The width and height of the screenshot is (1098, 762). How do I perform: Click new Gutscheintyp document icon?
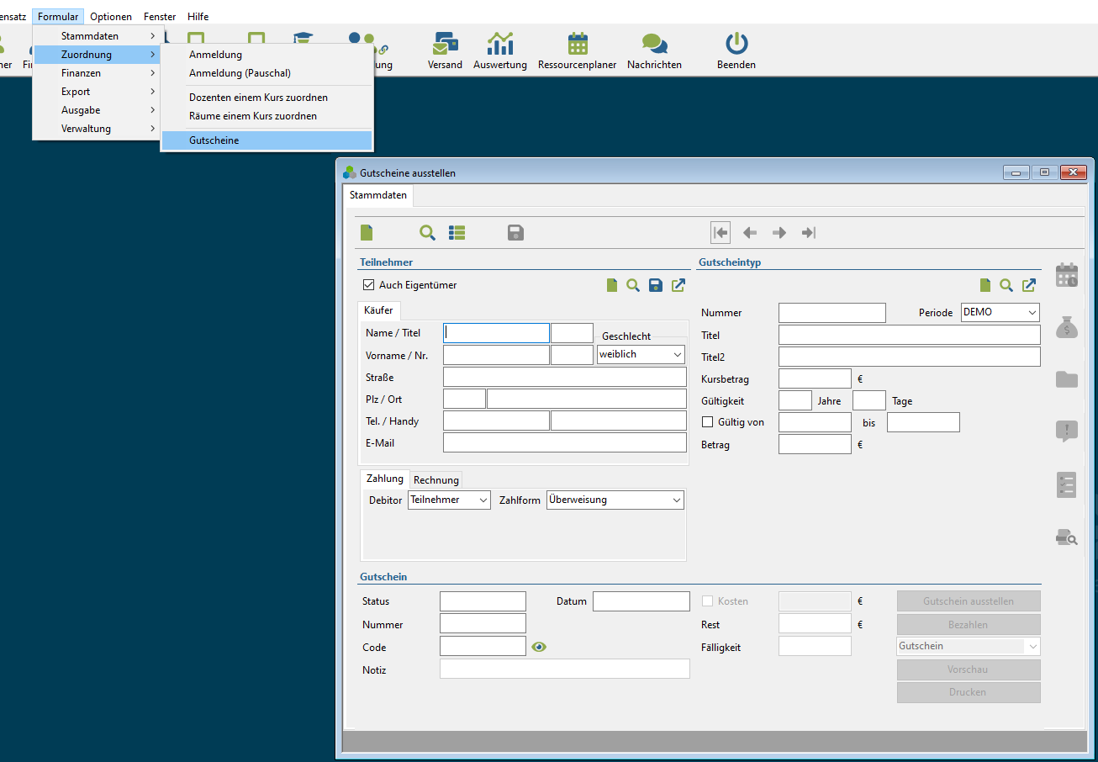click(985, 286)
